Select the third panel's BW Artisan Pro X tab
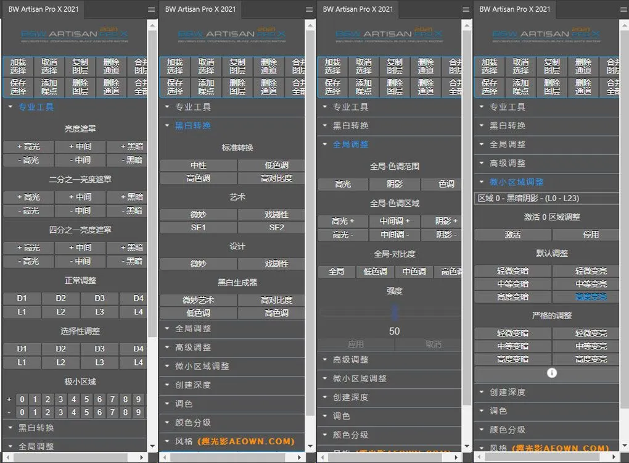The image size is (629, 463). click(x=357, y=9)
